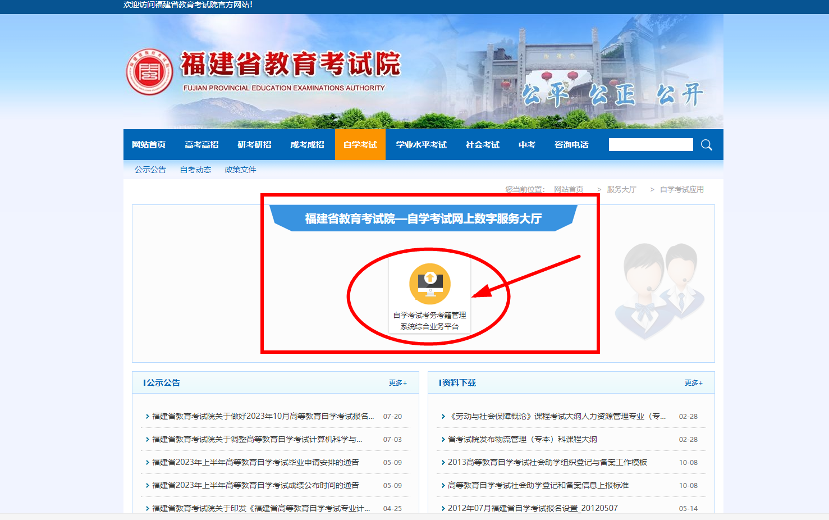This screenshot has width=829, height=520.
Task: Open the 2023年上半年自学考试毕业申请安排 notice
Action: (255, 462)
